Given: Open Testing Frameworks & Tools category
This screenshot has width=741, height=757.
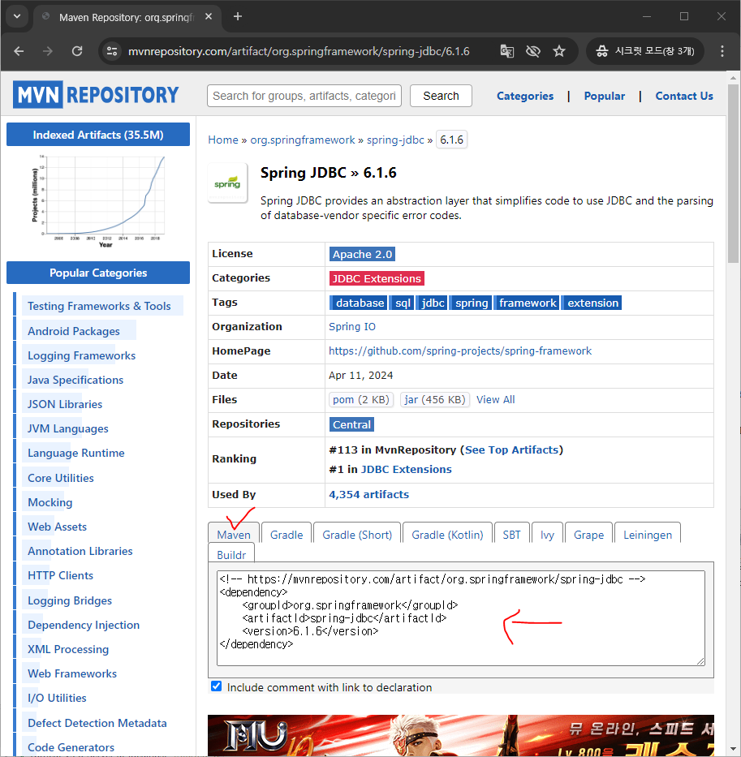Looking at the screenshot, I should tap(99, 306).
